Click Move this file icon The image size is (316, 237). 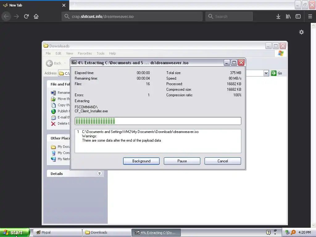point(53,99)
